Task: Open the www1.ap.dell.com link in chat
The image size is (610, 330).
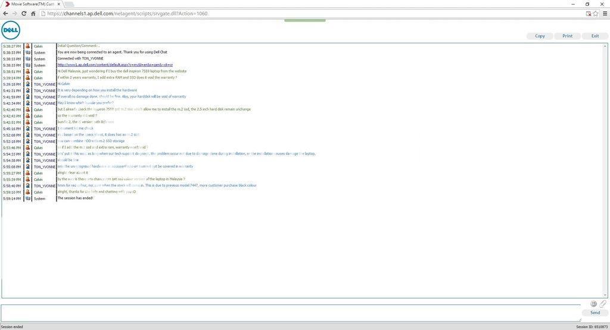Action: pyautogui.click(x=115, y=65)
